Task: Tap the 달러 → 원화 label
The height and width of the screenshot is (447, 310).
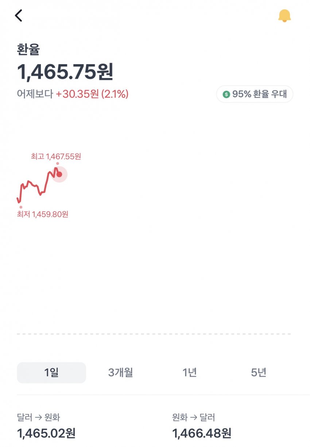Action: pos(38,417)
